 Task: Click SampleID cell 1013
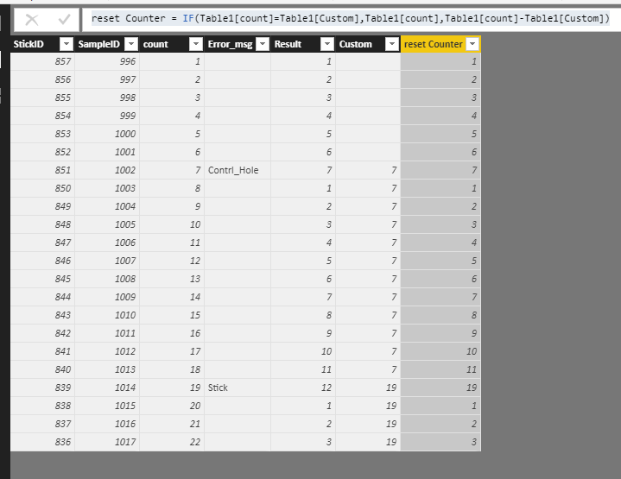[107, 369]
